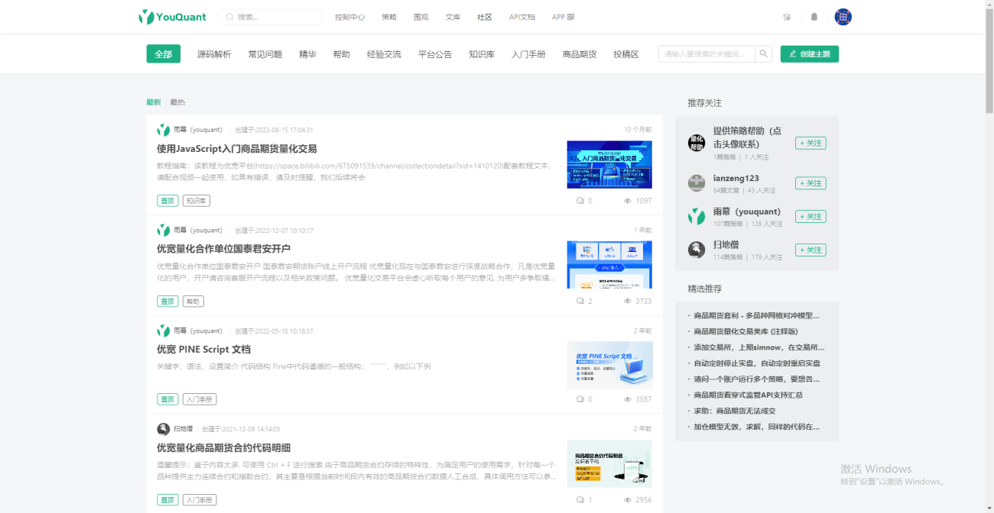Image resolution: width=994 pixels, height=513 pixels.
Task: Click 入门手册 tag on the PINE Script post
Action: (x=200, y=399)
